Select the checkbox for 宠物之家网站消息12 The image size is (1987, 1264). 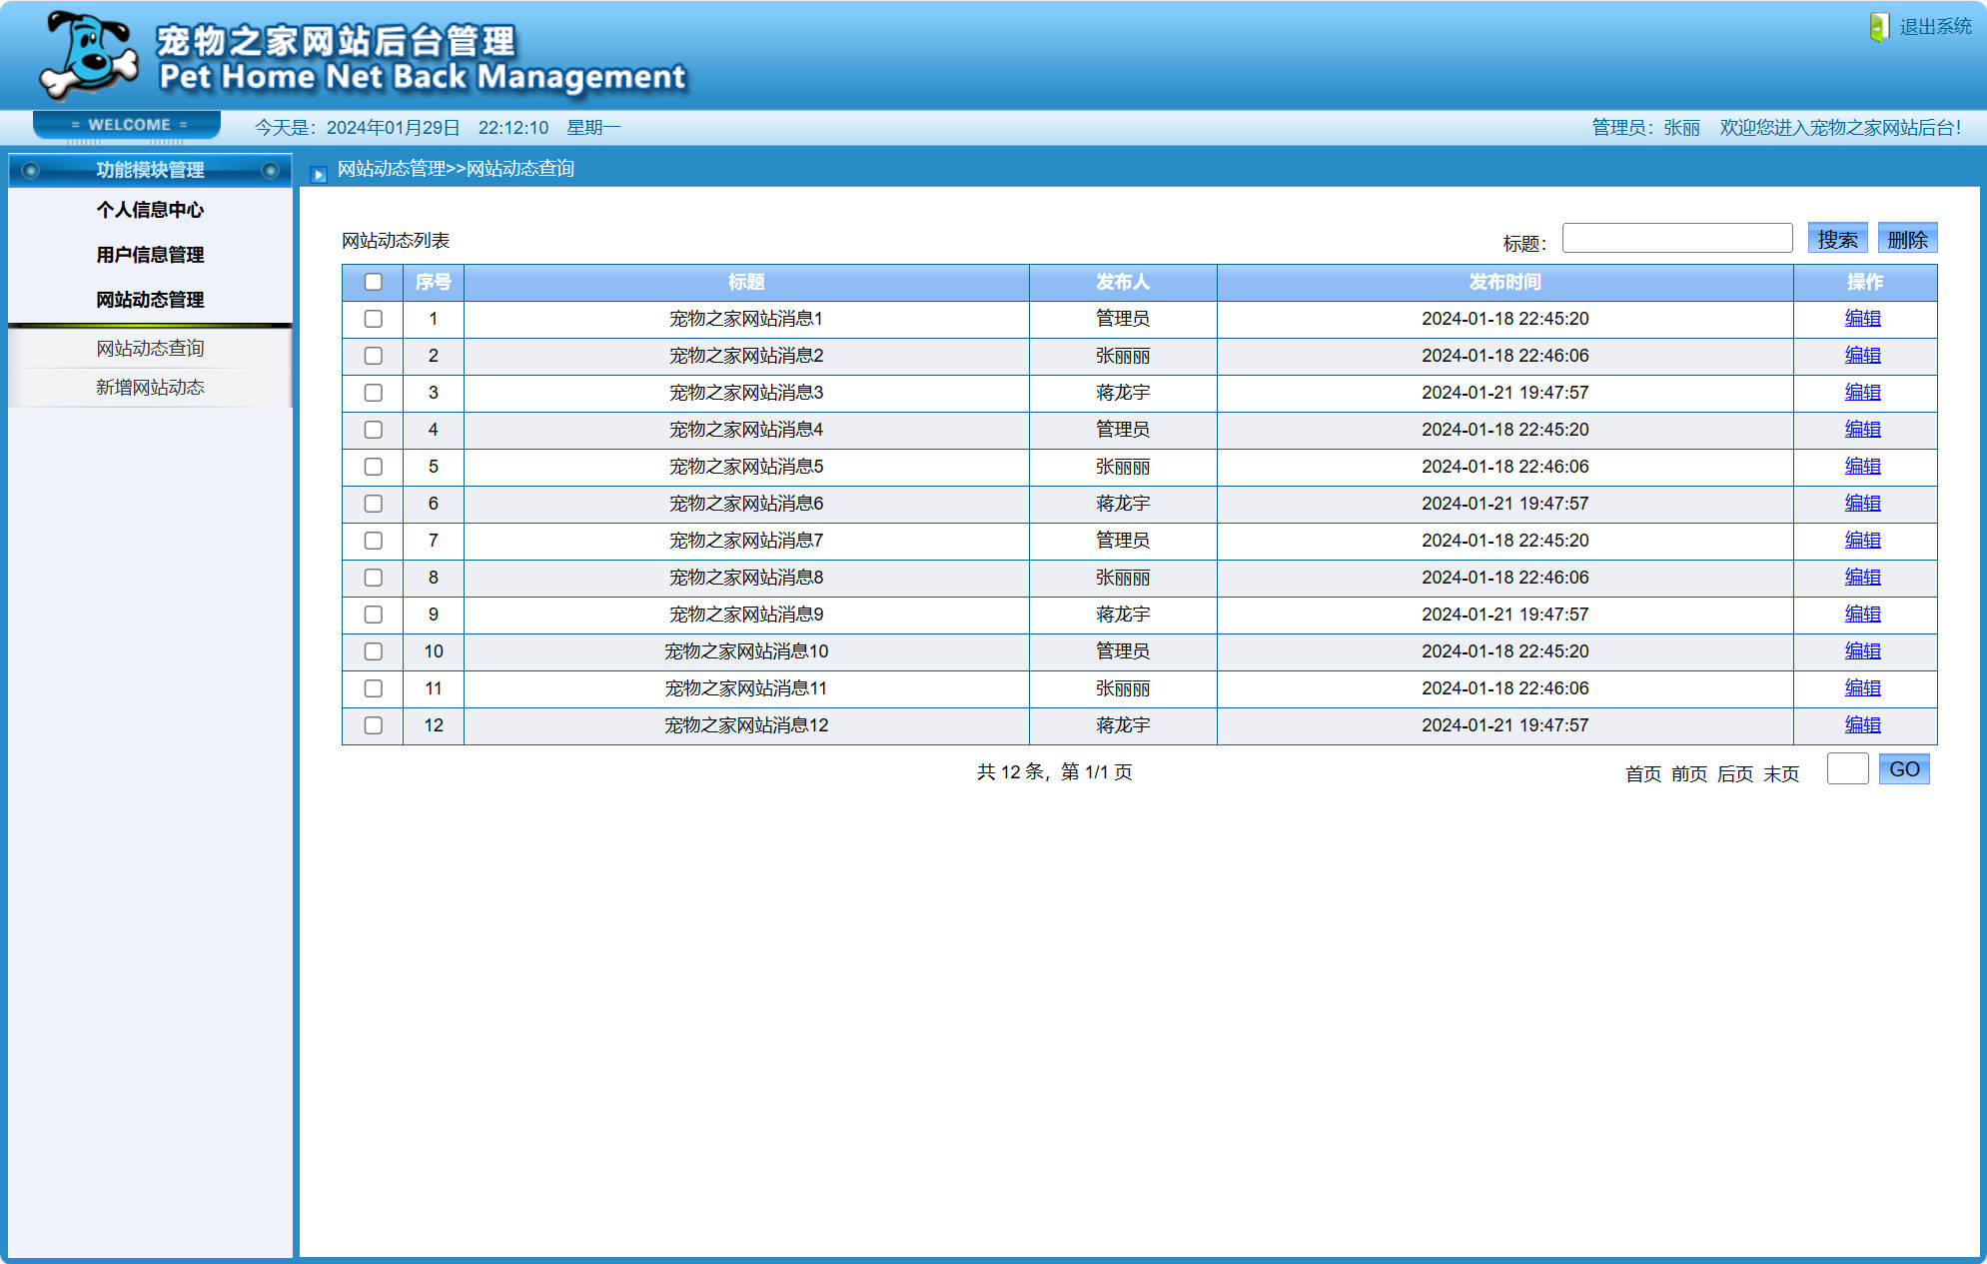pyautogui.click(x=373, y=726)
